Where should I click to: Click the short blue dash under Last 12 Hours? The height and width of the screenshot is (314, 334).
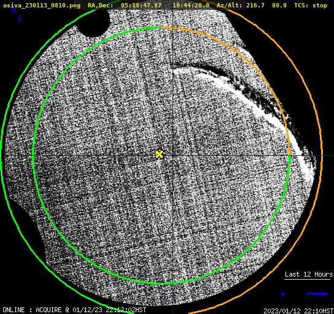point(283,294)
